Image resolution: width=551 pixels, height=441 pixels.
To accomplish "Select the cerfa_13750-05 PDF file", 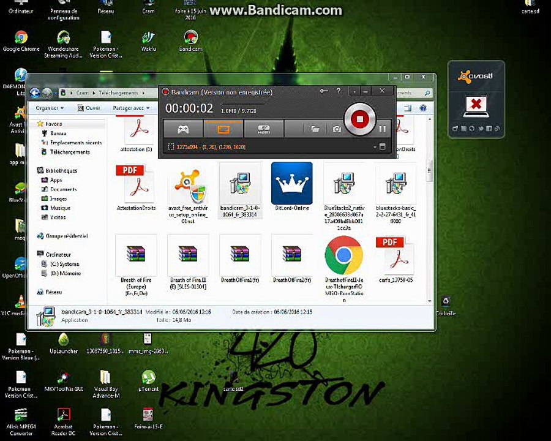I will coord(395,260).
